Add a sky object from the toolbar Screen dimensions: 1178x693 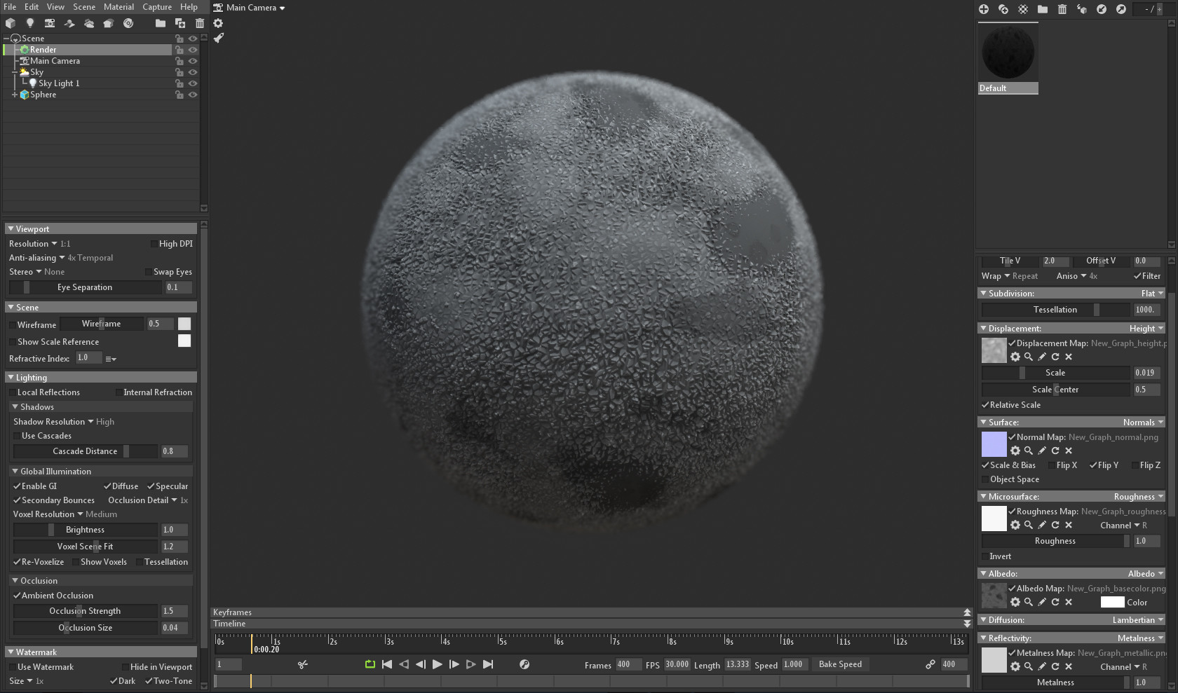(x=89, y=23)
